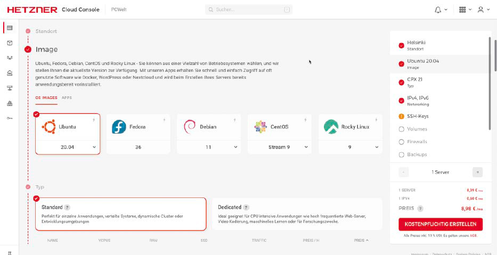The height and width of the screenshot is (255, 497).
Task: Sort by the PREIS column arrow
Action: [x=368, y=241]
